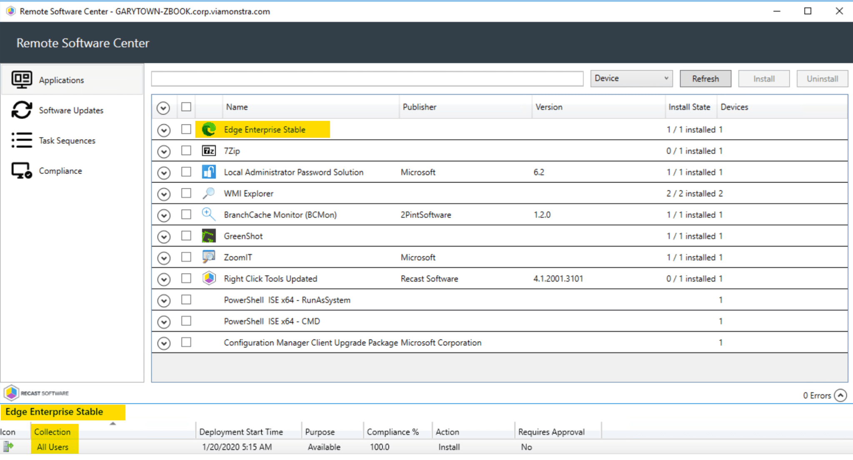Click the application search field
The height and width of the screenshot is (460, 853).
coord(367,79)
